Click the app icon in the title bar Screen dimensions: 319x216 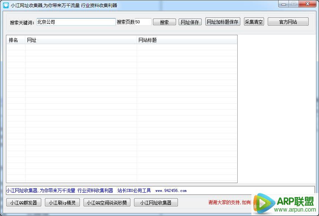point(6,5)
